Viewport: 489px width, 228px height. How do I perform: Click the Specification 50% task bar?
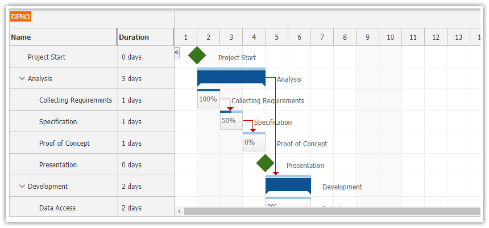tap(231, 121)
